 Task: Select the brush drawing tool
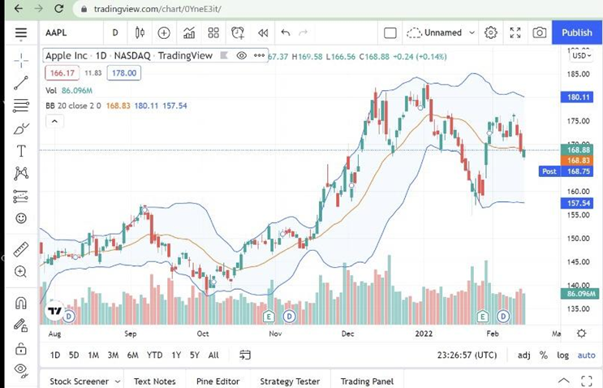coord(21,128)
